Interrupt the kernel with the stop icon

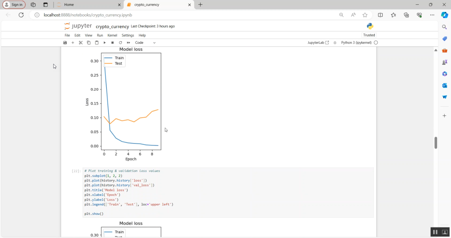[x=112, y=43]
